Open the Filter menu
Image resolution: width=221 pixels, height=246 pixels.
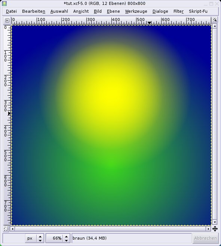(x=178, y=11)
